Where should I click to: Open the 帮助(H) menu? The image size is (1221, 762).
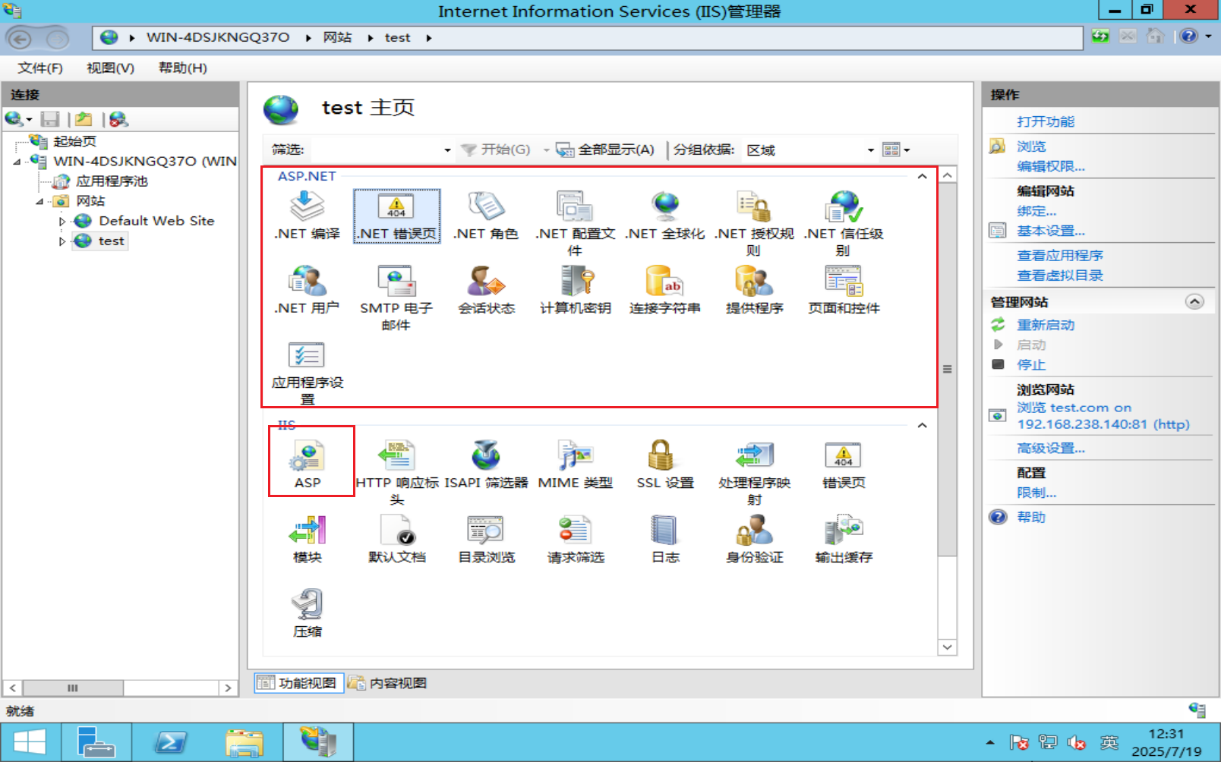pos(182,68)
